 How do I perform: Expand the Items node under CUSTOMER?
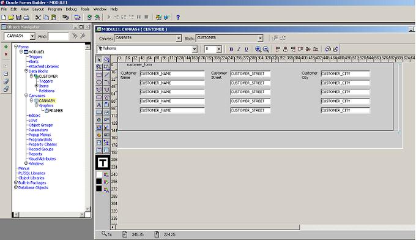tap(37, 86)
